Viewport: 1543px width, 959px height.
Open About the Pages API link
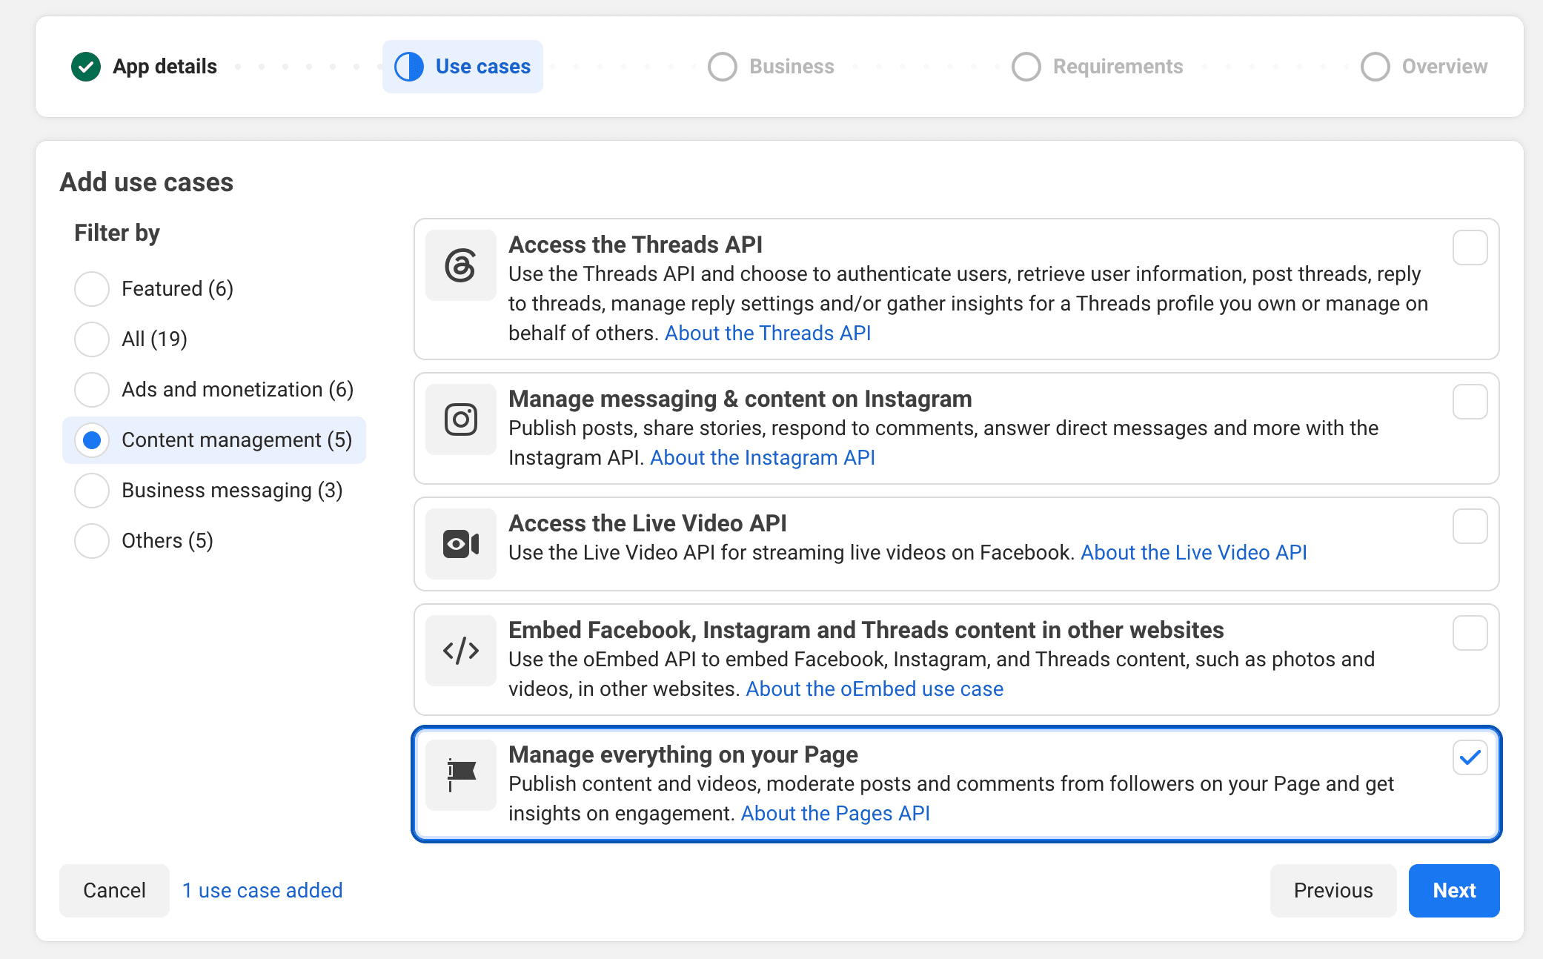835,814
